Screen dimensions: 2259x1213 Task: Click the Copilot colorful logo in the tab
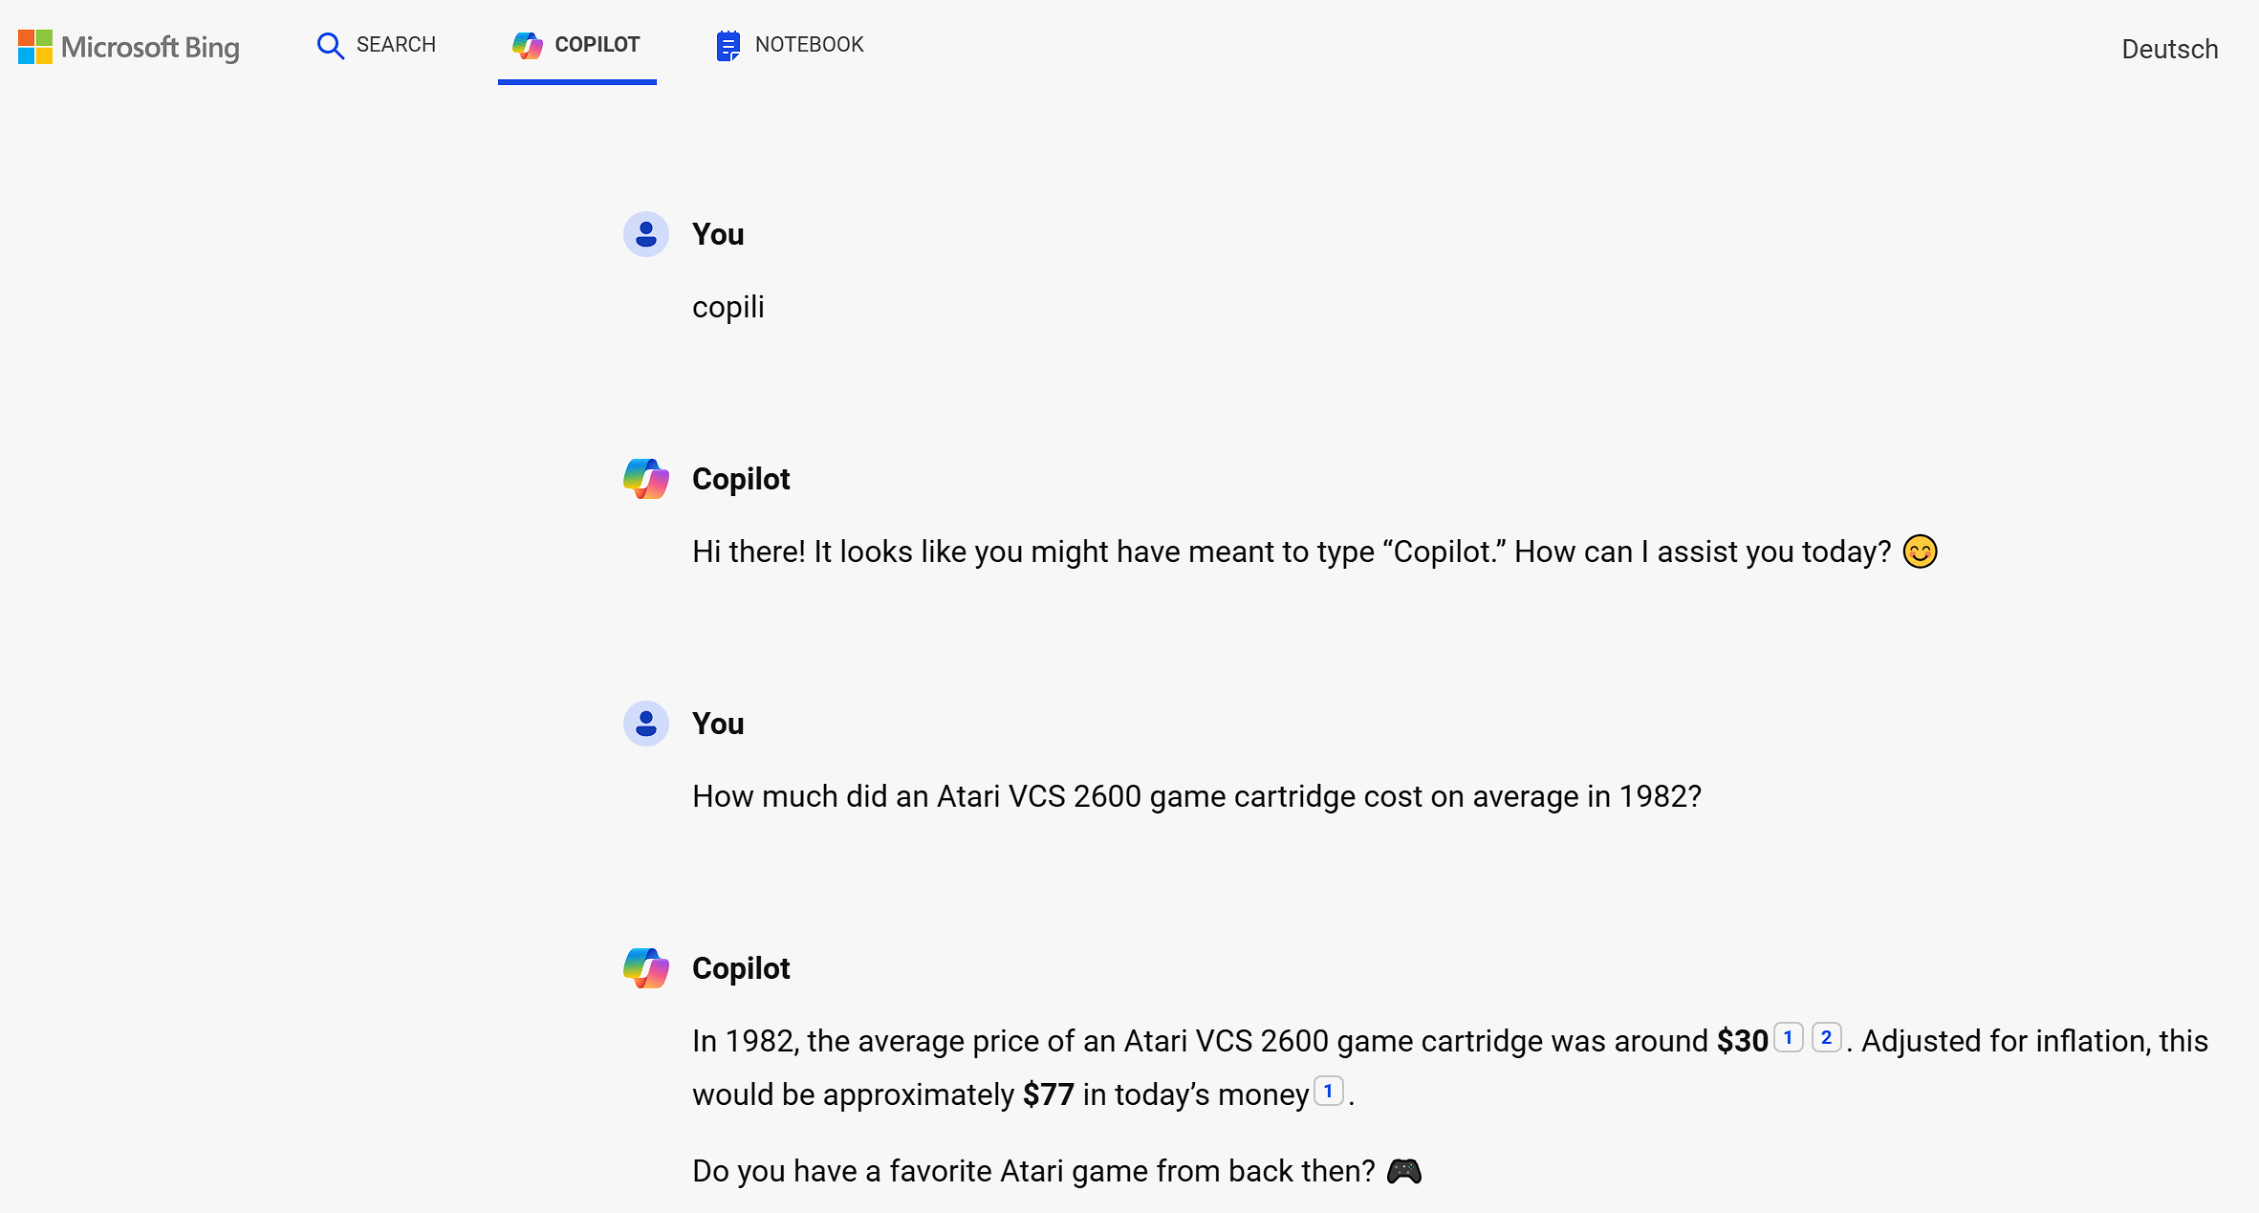(527, 44)
